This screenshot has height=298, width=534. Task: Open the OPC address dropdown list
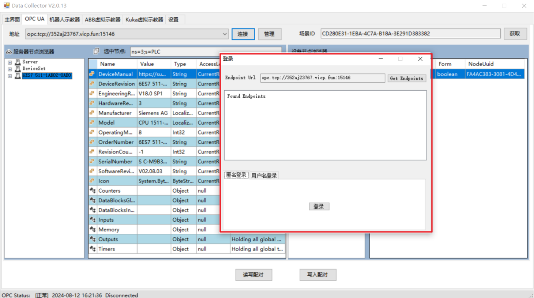click(225, 34)
